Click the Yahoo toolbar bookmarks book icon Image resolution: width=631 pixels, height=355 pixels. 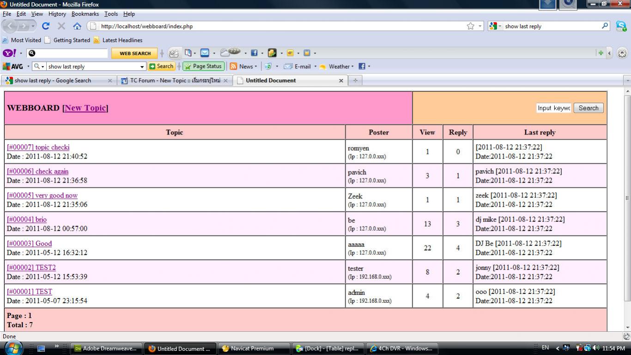188,53
